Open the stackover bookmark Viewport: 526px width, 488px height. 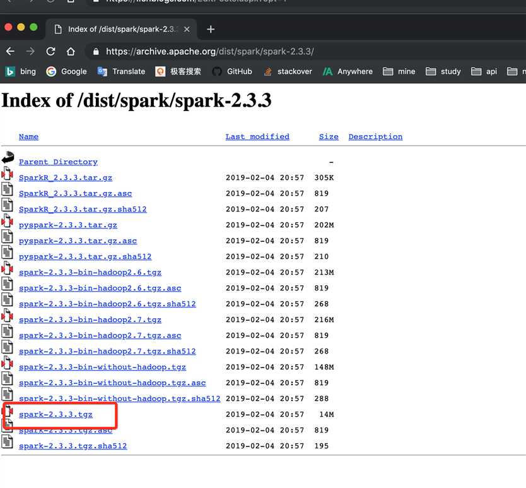click(288, 71)
